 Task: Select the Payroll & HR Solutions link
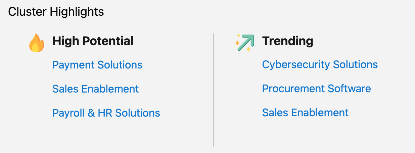[106, 113]
